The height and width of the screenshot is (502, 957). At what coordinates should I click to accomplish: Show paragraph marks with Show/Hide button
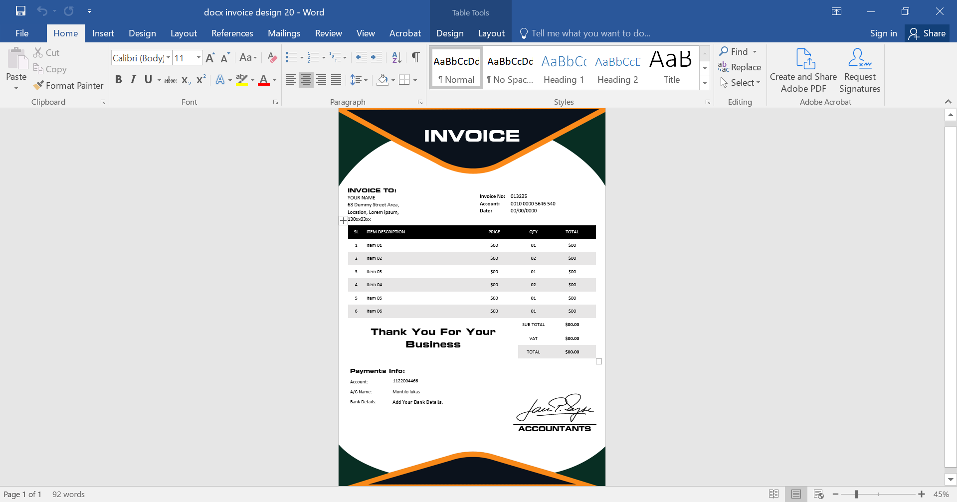point(415,57)
